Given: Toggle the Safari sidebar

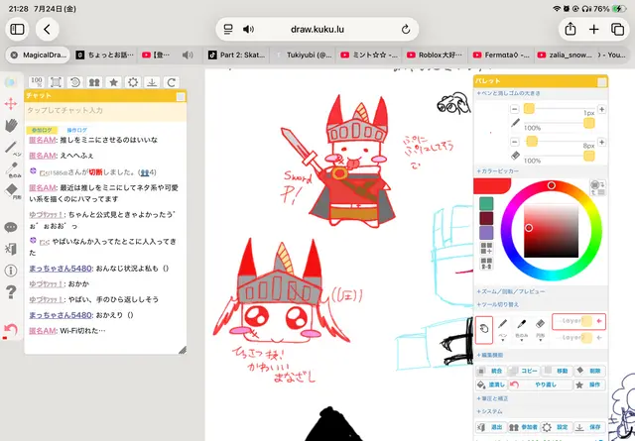Looking at the screenshot, I should [17, 29].
